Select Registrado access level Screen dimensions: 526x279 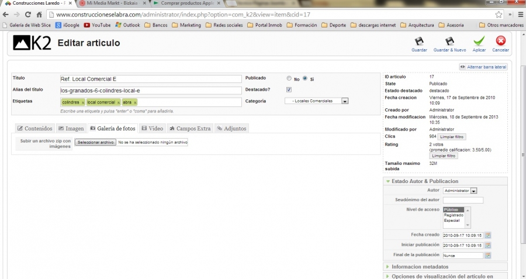click(454, 215)
